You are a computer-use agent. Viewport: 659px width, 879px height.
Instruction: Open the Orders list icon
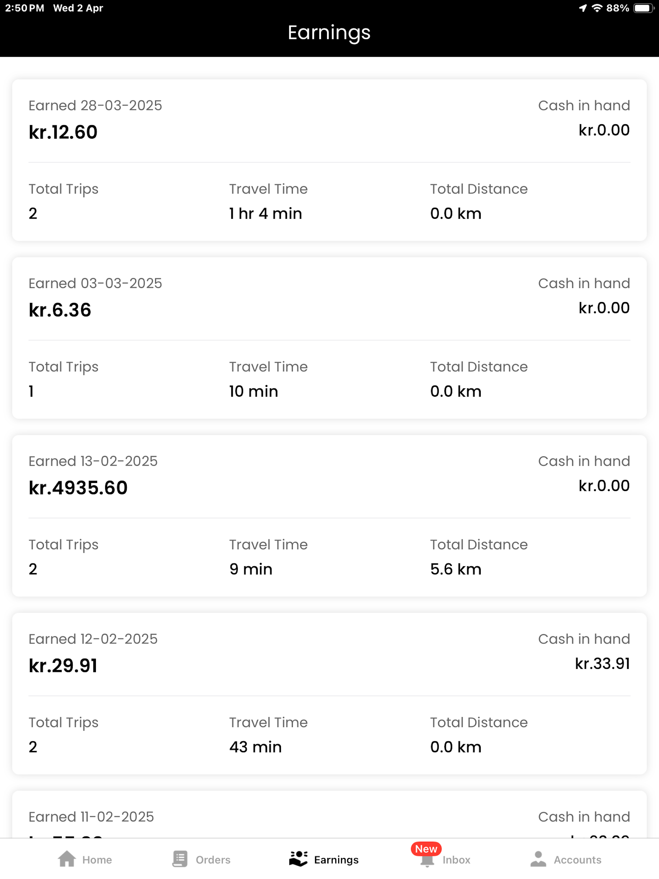coord(180,859)
